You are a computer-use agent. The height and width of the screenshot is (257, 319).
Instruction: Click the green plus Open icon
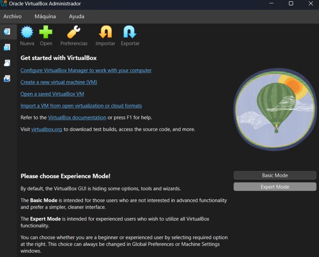46,32
